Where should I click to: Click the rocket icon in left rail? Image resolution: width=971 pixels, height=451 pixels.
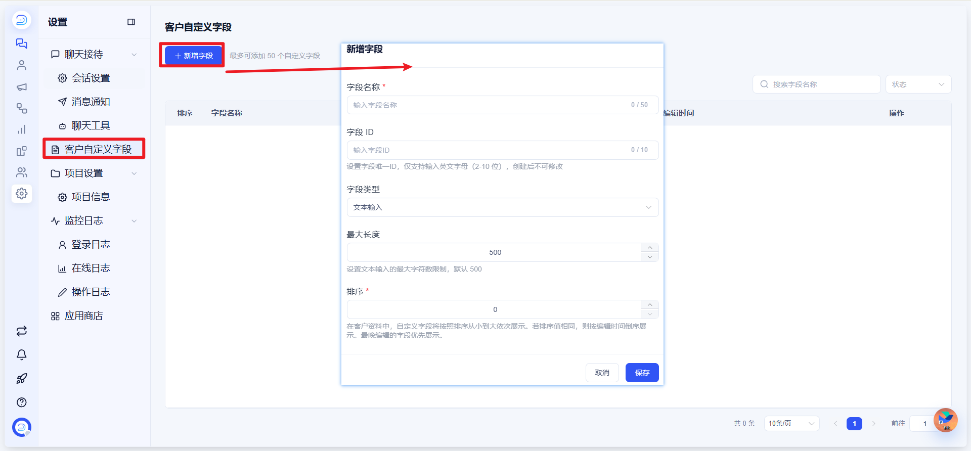(x=21, y=378)
